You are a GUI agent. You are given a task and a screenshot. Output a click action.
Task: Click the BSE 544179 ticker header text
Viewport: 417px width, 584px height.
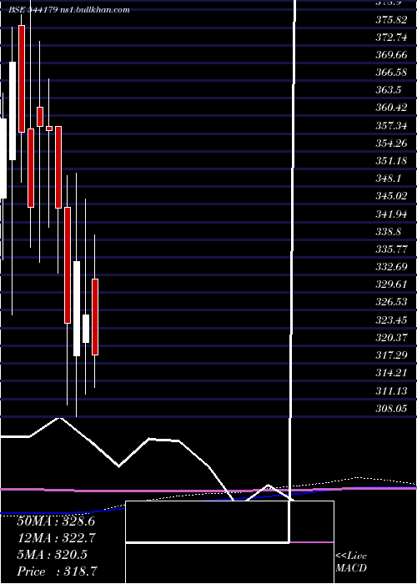[69, 10]
